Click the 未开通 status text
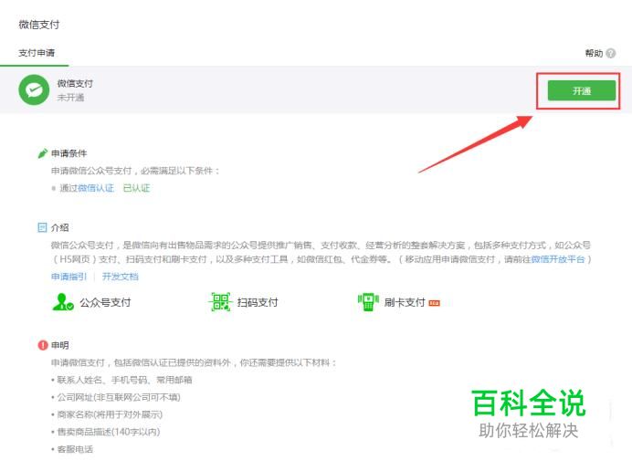 (70, 98)
